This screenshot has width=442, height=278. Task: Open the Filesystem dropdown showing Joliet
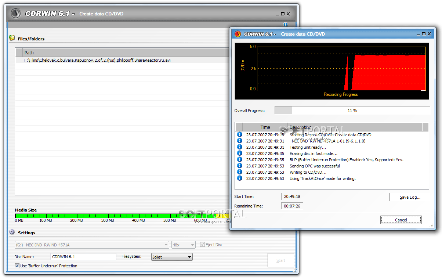click(x=172, y=257)
